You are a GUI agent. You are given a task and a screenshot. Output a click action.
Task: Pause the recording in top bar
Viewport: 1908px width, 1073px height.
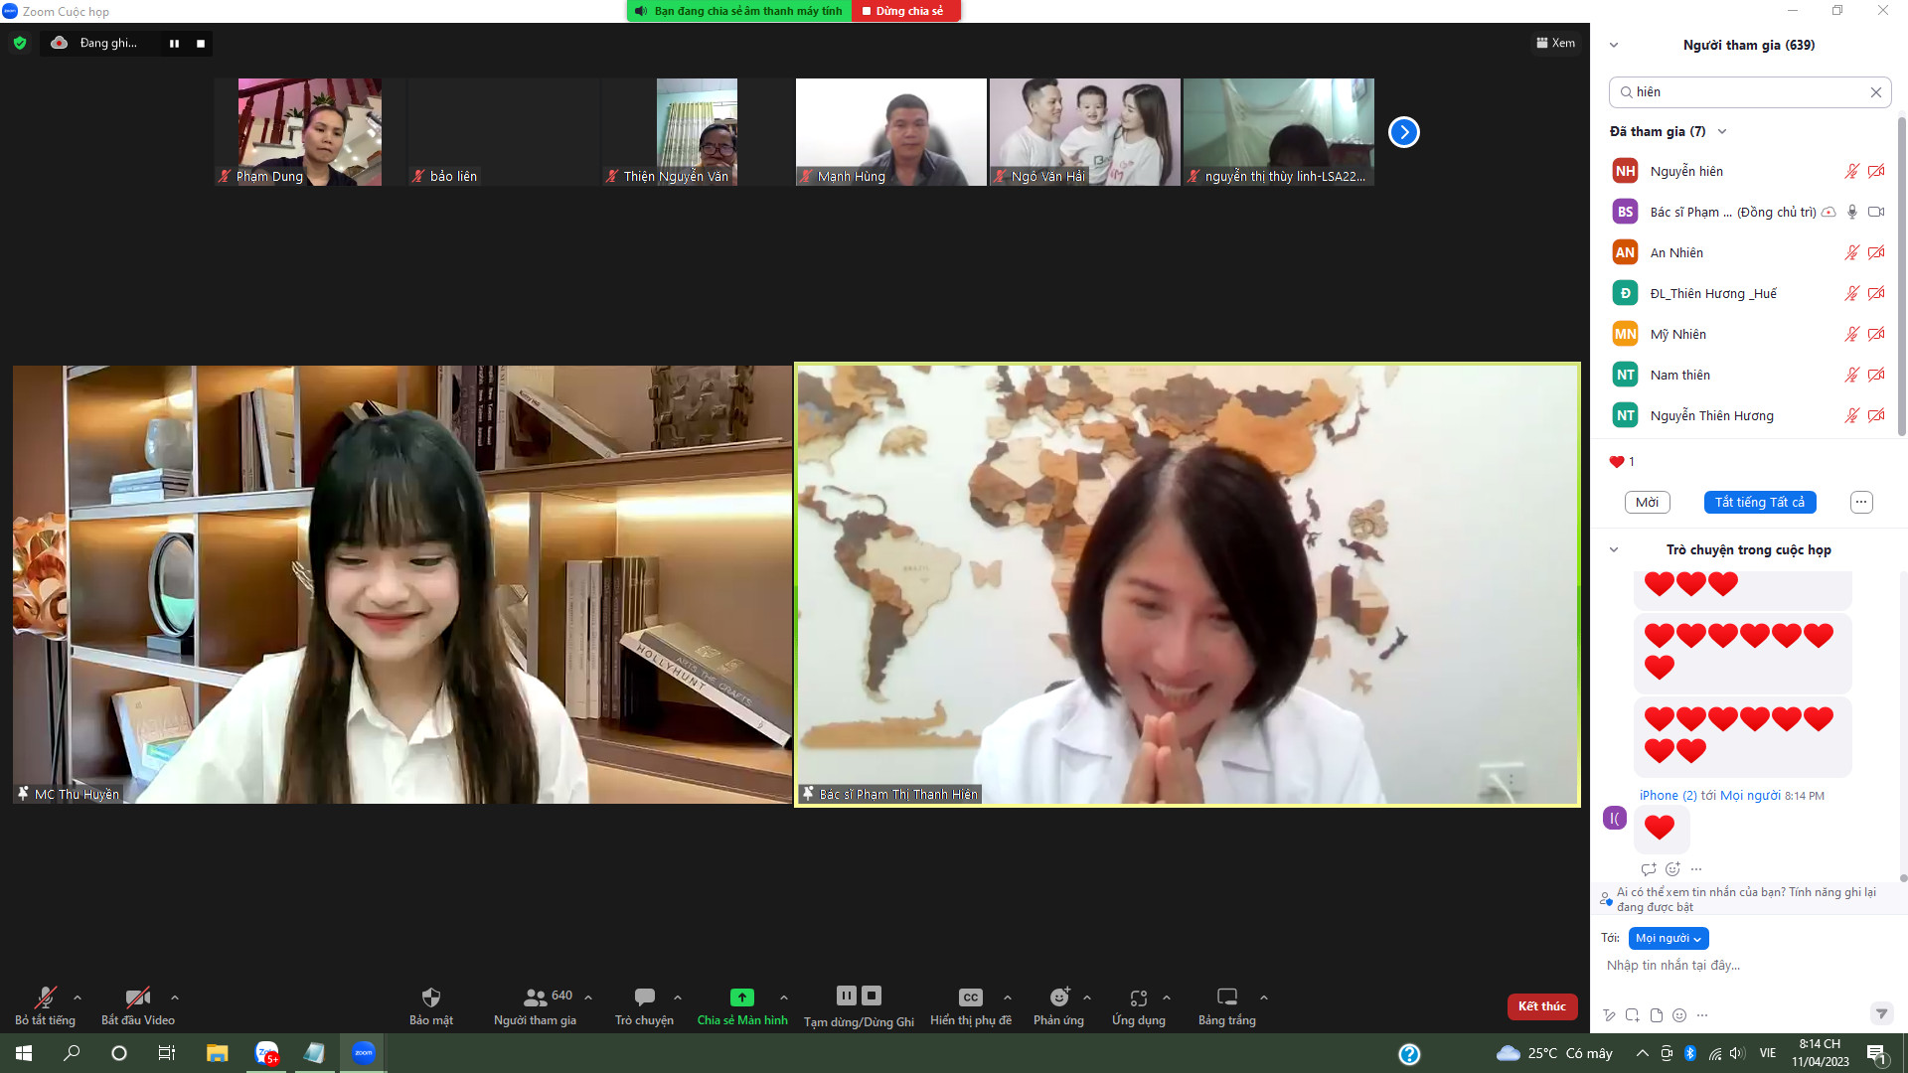tap(174, 44)
